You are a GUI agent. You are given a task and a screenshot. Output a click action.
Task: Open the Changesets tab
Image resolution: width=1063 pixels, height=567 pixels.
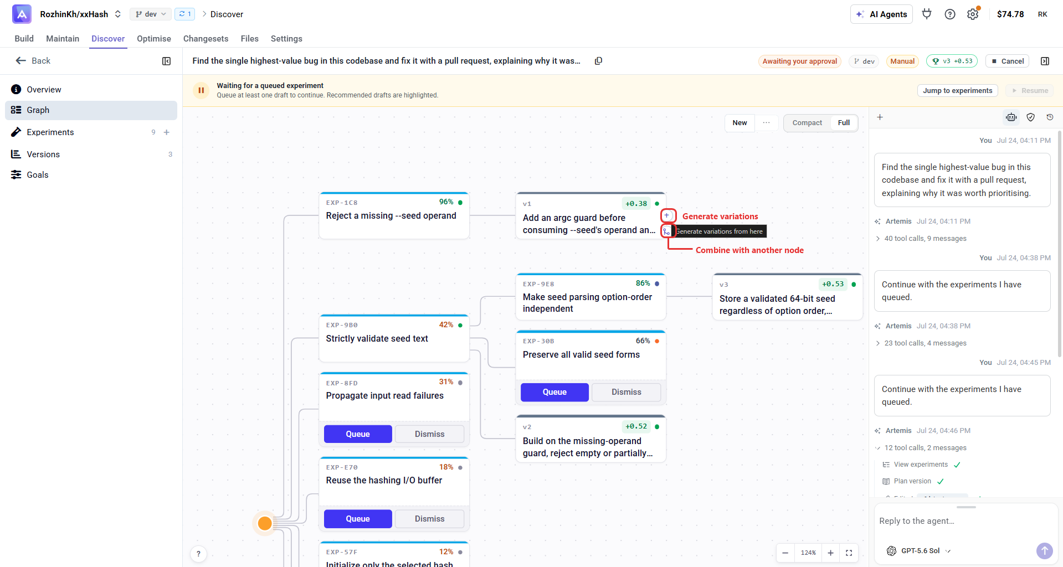point(206,39)
